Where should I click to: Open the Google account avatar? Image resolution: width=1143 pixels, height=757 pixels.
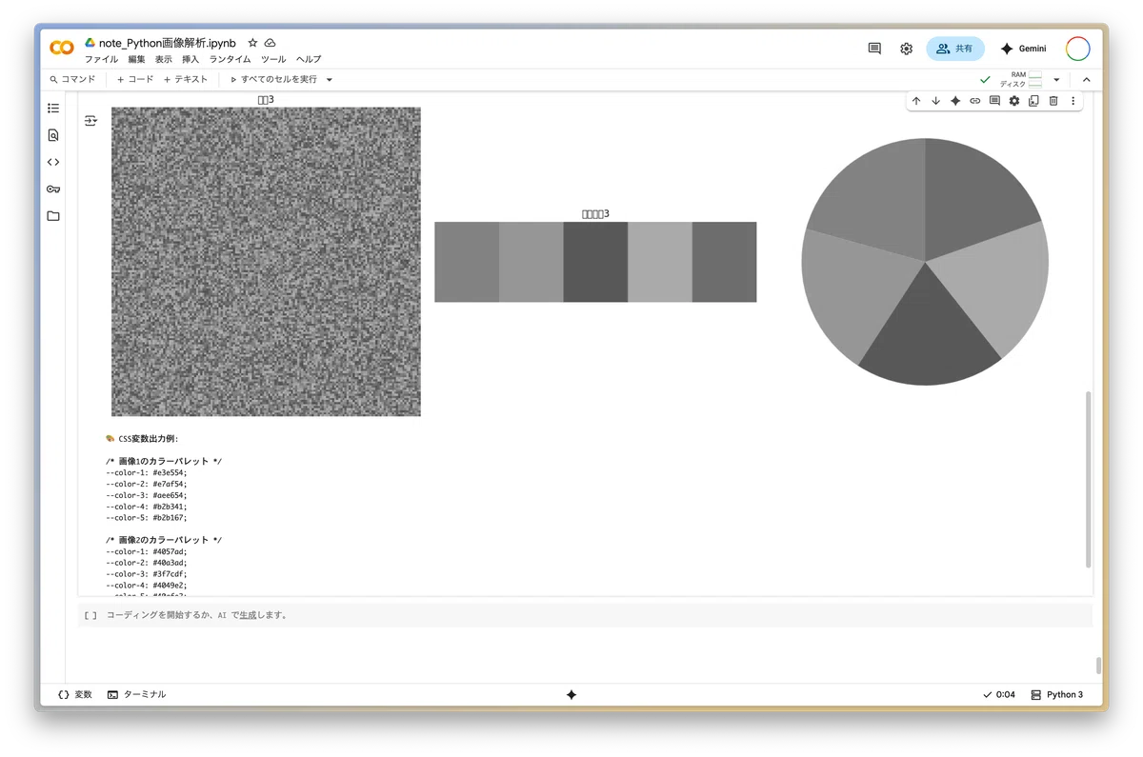click(x=1078, y=49)
